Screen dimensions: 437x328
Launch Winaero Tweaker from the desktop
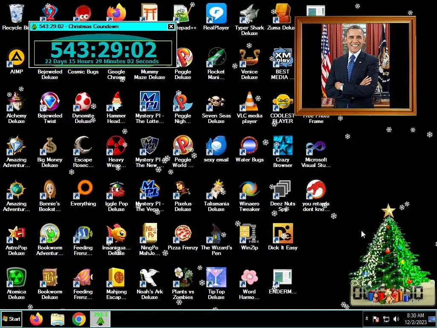point(249,195)
